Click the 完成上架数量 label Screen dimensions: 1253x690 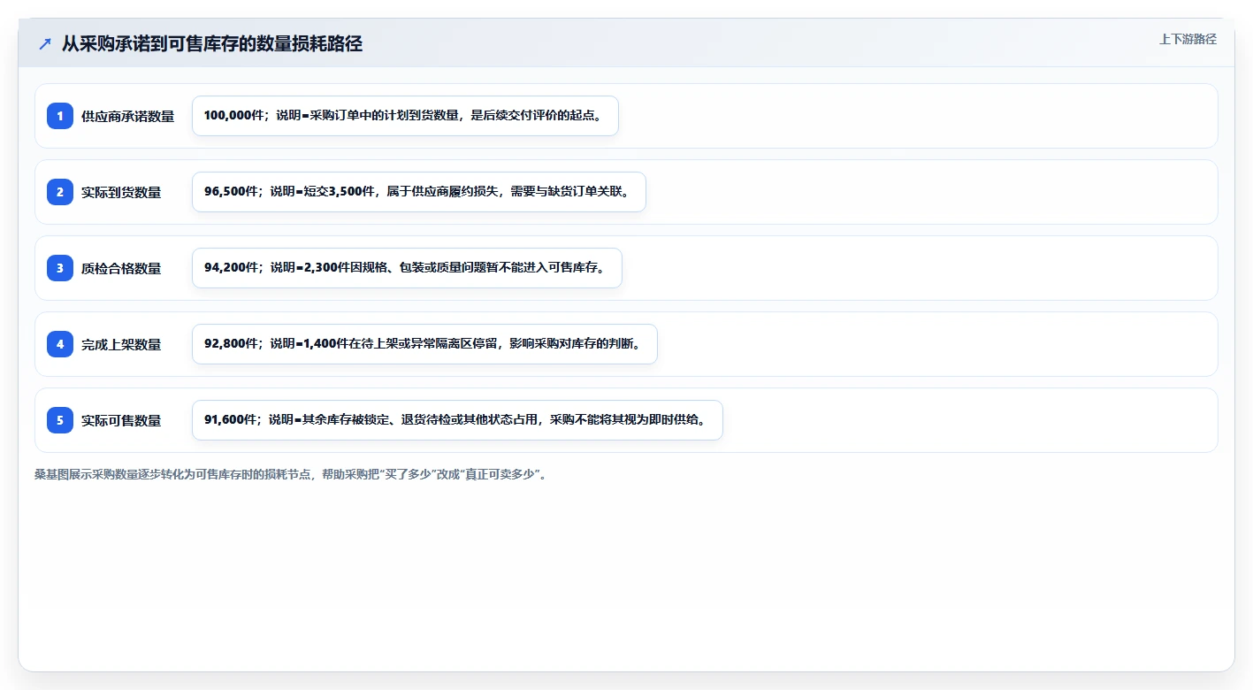121,344
